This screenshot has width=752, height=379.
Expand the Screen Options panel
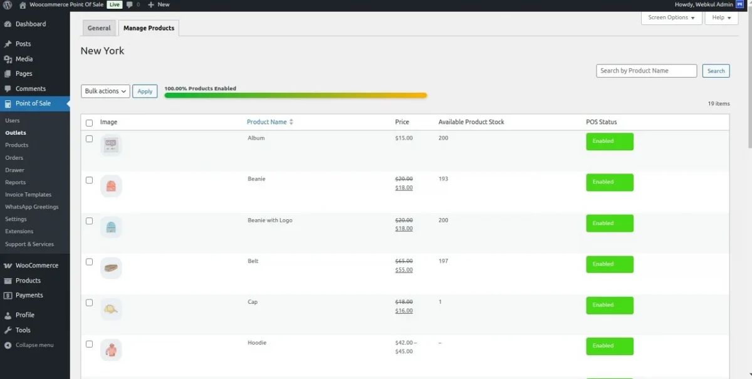(671, 18)
